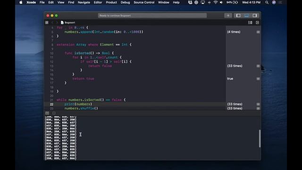Viewport: 302px width, 170px height.
Task: Click the activity status field
Action: pyautogui.click(x=152, y=16)
